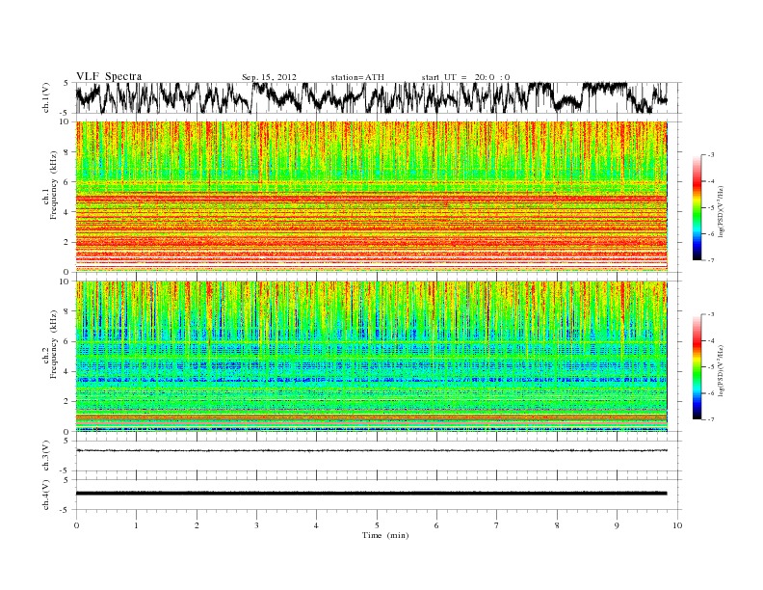Screen dimensions: 763x590
Task: Click the "-7" tick on the lower color bar
Action: [711, 419]
